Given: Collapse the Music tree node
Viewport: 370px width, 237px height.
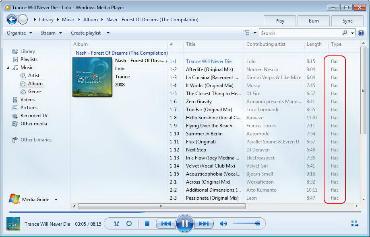Looking at the screenshot, I should tap(8, 67).
